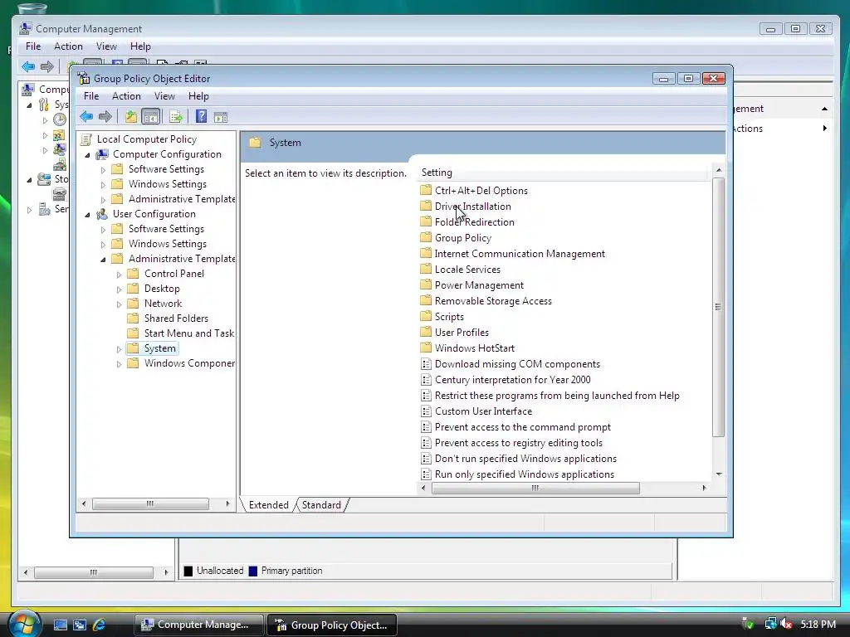This screenshot has height=637, width=850.
Task: Open Help menu in Group Policy Object Editor
Action: (x=198, y=96)
